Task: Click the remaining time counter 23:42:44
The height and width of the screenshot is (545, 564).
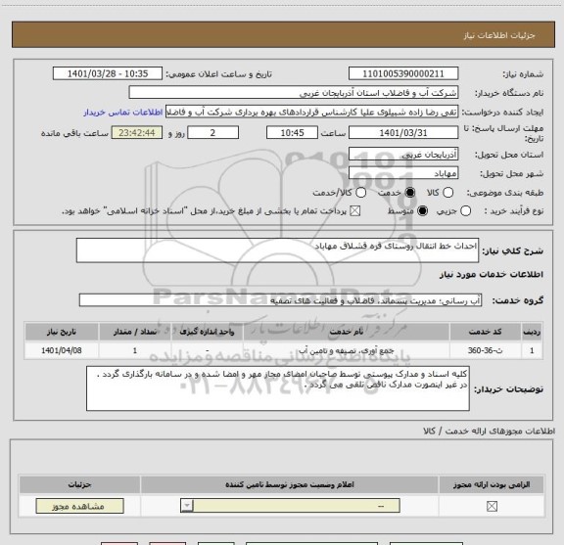Action: coord(137,133)
